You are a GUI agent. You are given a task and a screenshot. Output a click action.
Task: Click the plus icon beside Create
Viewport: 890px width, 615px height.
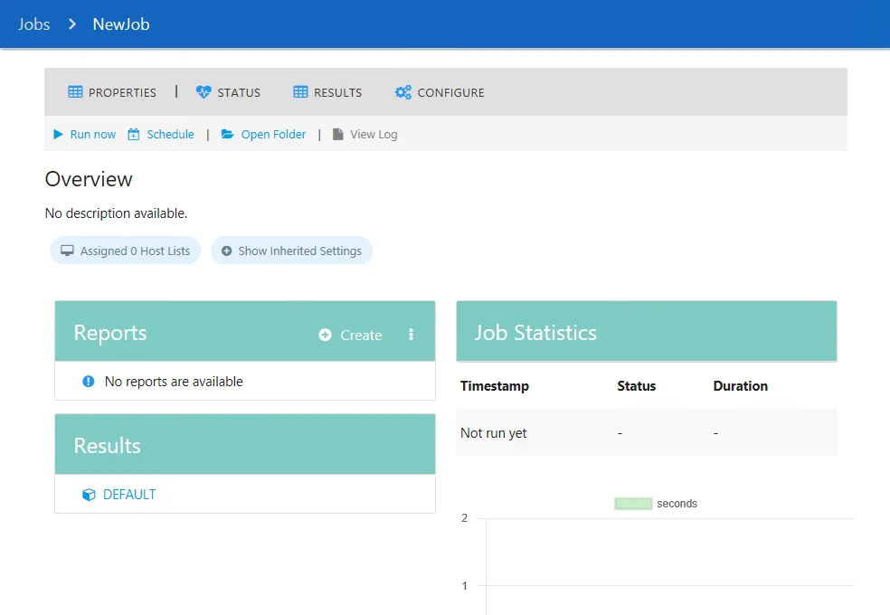[326, 336]
